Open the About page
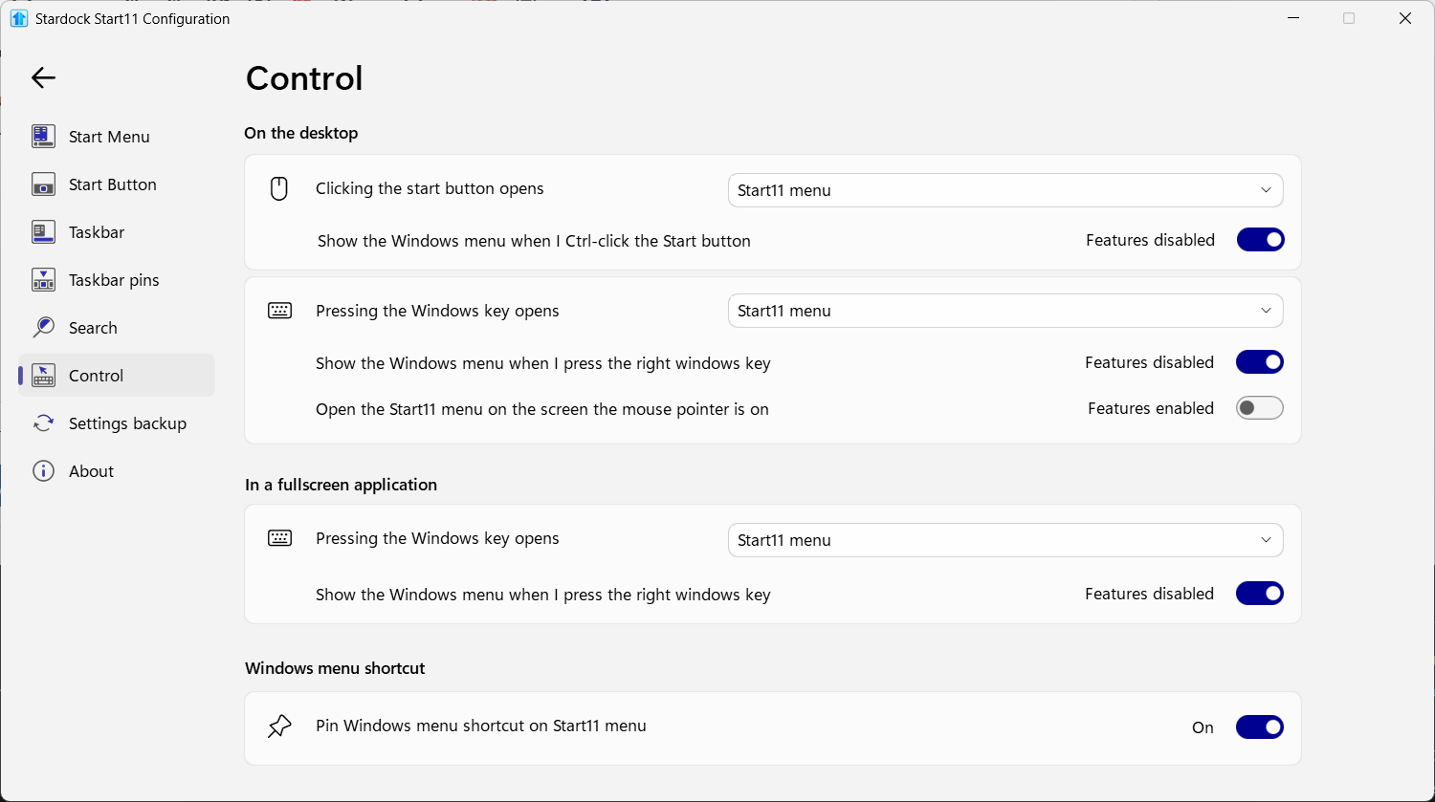Image resolution: width=1435 pixels, height=802 pixels. click(x=117, y=471)
